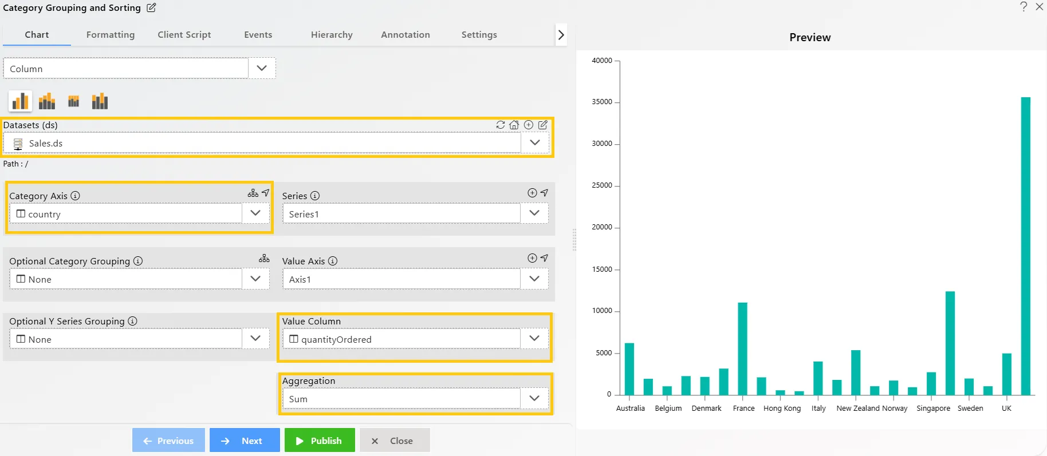Click the green Publish button
1047x456 pixels.
coord(320,441)
